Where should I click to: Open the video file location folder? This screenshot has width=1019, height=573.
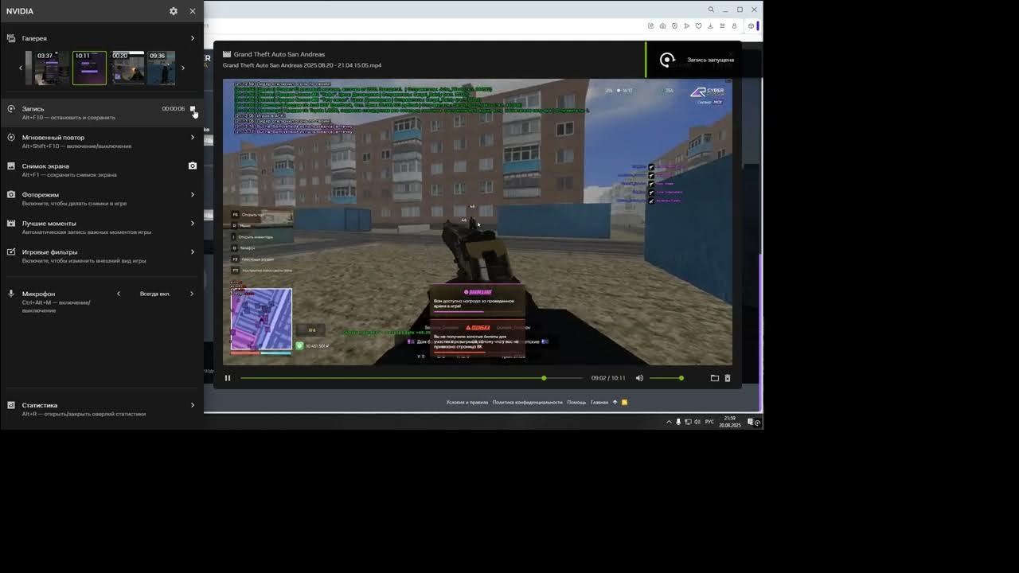coord(715,378)
